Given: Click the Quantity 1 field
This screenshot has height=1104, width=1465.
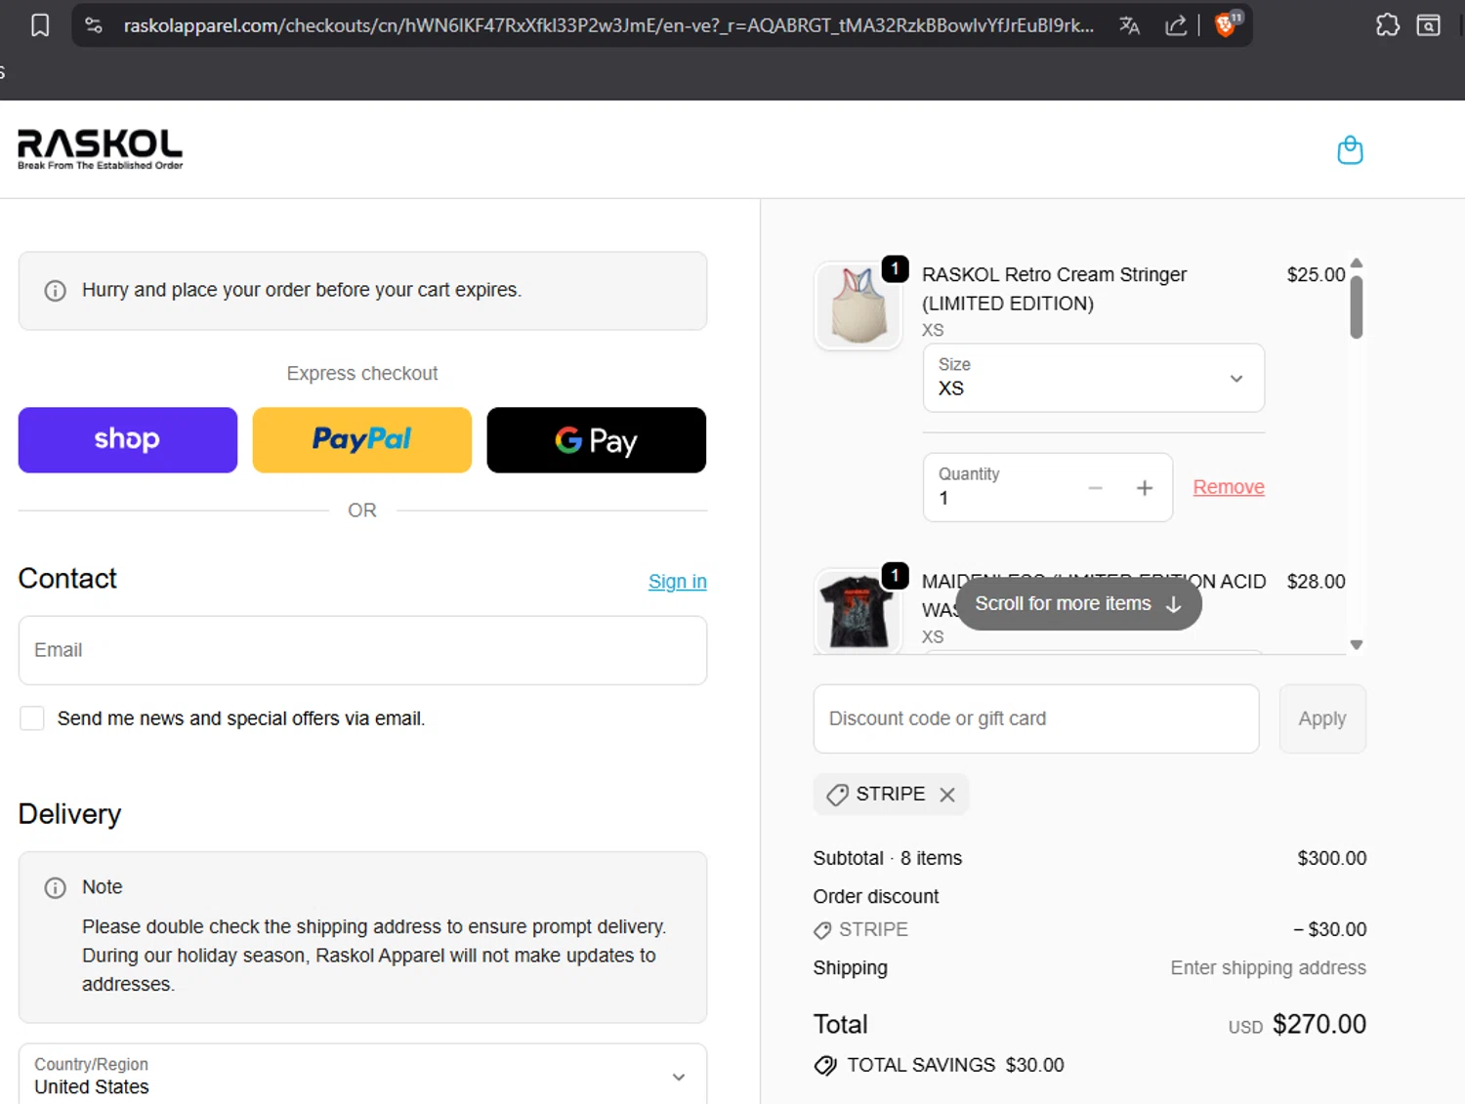Looking at the screenshot, I should coord(1048,487).
